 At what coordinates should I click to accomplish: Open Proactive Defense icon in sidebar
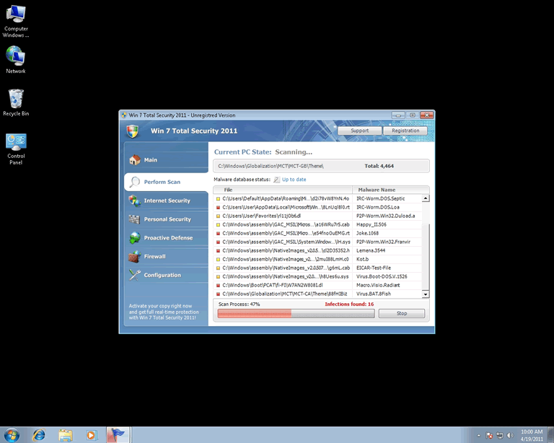(x=134, y=238)
